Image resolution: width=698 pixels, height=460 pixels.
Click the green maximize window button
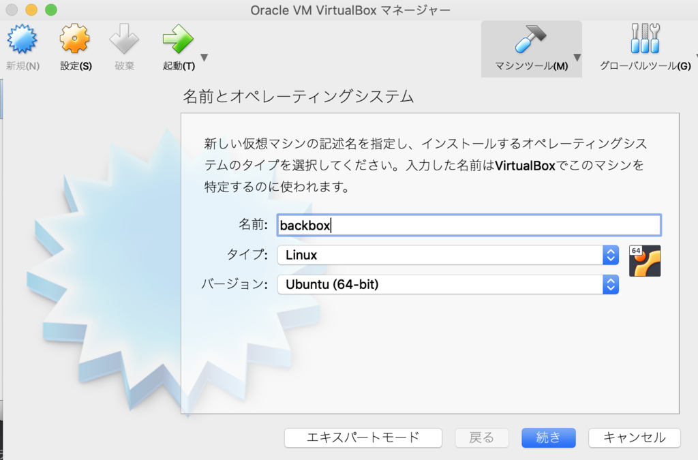(51, 10)
